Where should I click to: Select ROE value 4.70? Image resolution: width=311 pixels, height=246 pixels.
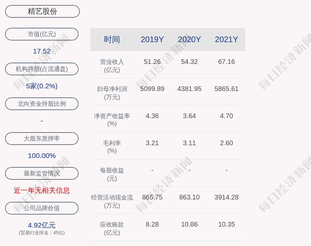[226, 116]
